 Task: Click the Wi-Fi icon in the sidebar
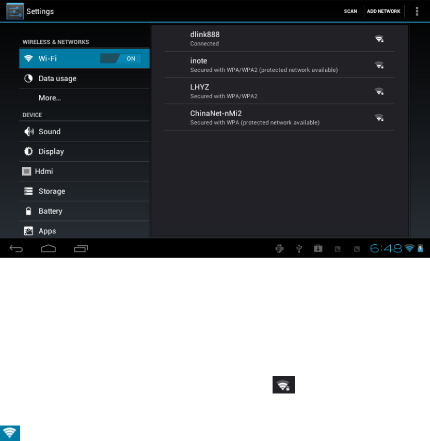click(x=28, y=58)
